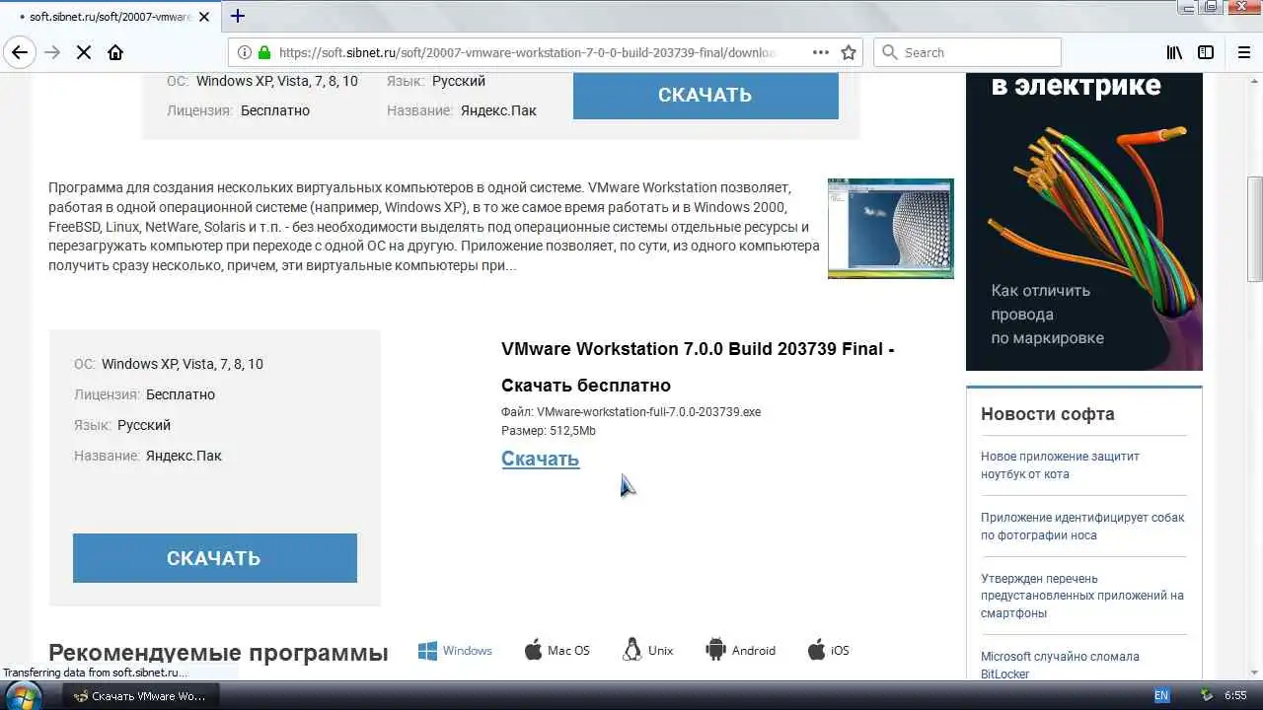Image resolution: width=1263 pixels, height=710 pixels.
Task: Click the 'Размер: 512,5Mb' text
Action: click(549, 431)
